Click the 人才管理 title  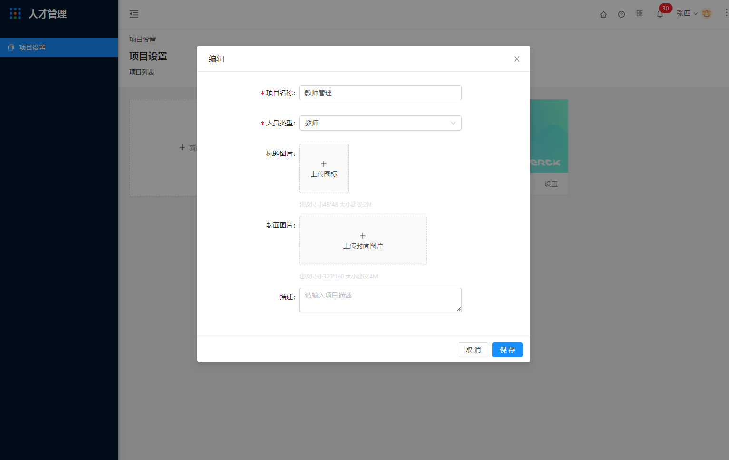click(48, 14)
